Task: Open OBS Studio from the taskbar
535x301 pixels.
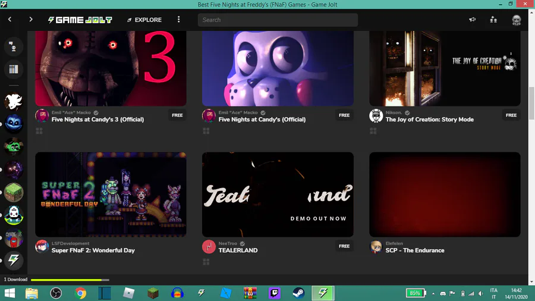Action: [56, 293]
